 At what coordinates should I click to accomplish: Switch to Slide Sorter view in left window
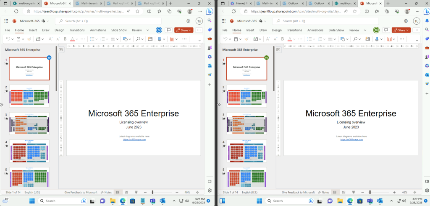(126, 192)
